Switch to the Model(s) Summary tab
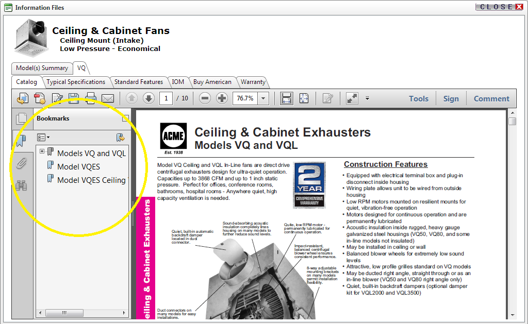 [x=42, y=68]
